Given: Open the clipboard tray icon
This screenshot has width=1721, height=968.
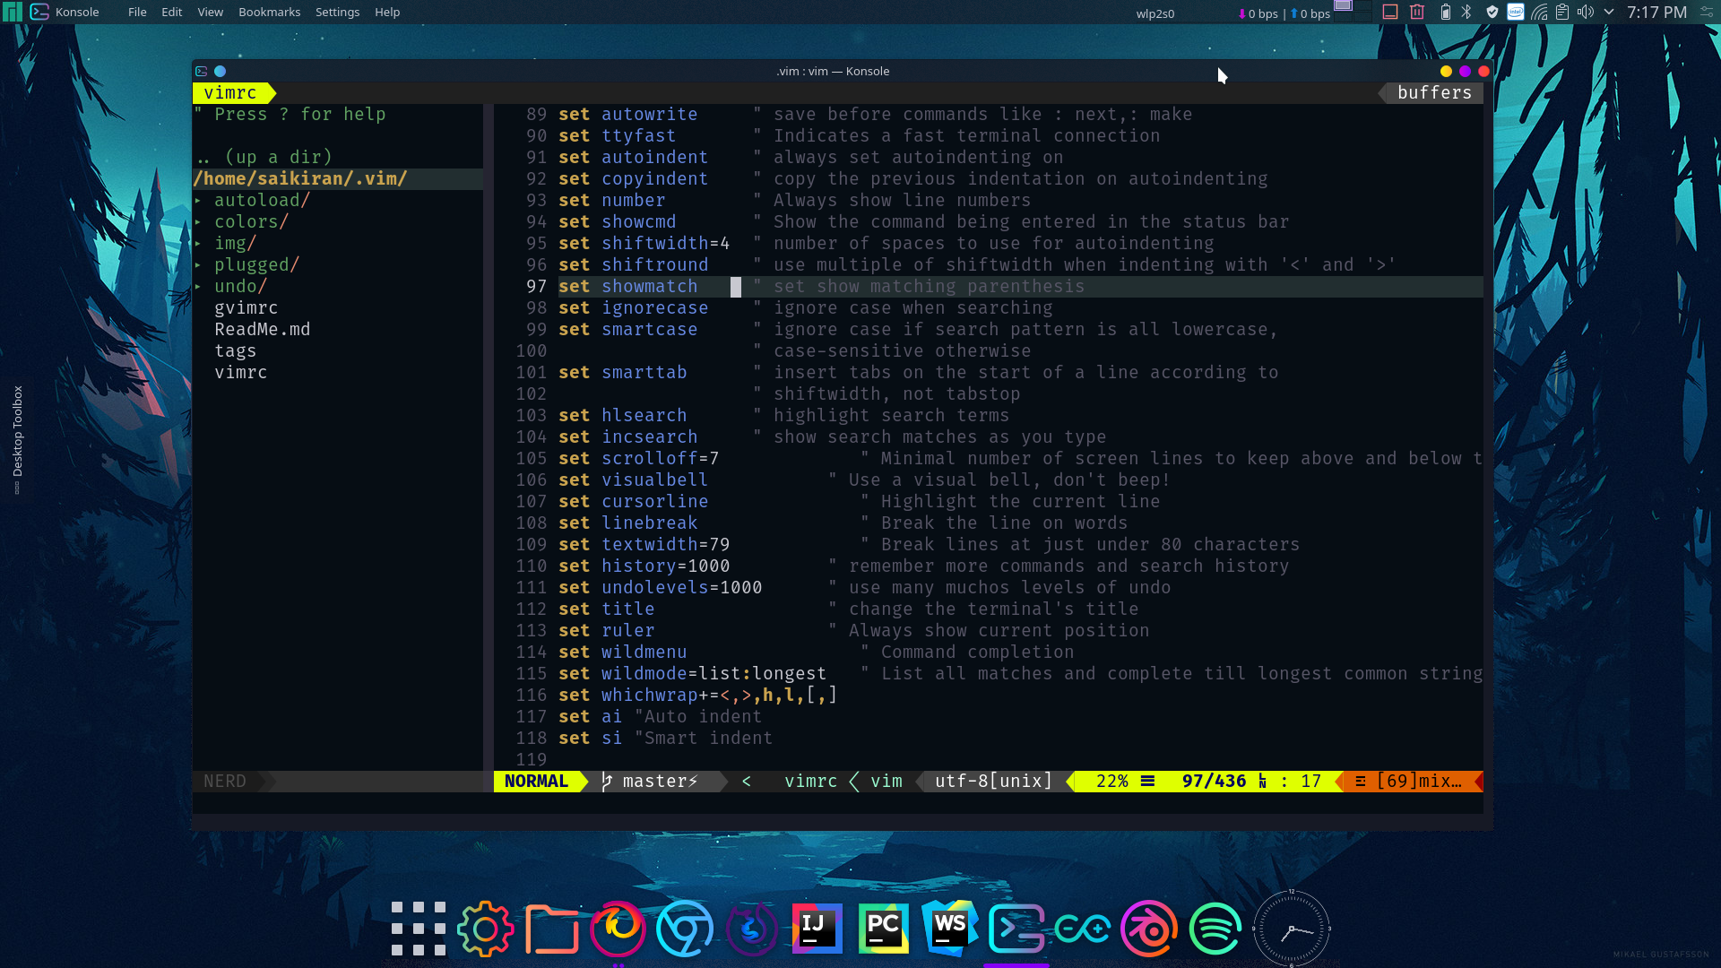Looking at the screenshot, I should [x=1561, y=13].
